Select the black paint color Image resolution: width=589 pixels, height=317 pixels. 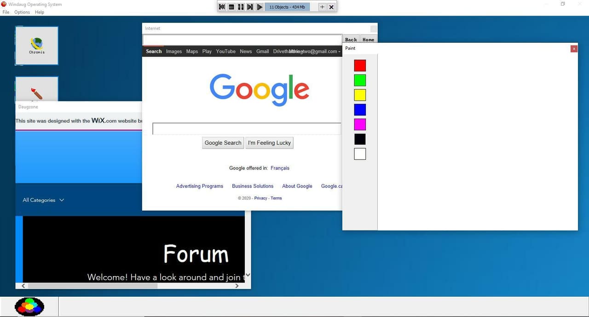pyautogui.click(x=360, y=139)
